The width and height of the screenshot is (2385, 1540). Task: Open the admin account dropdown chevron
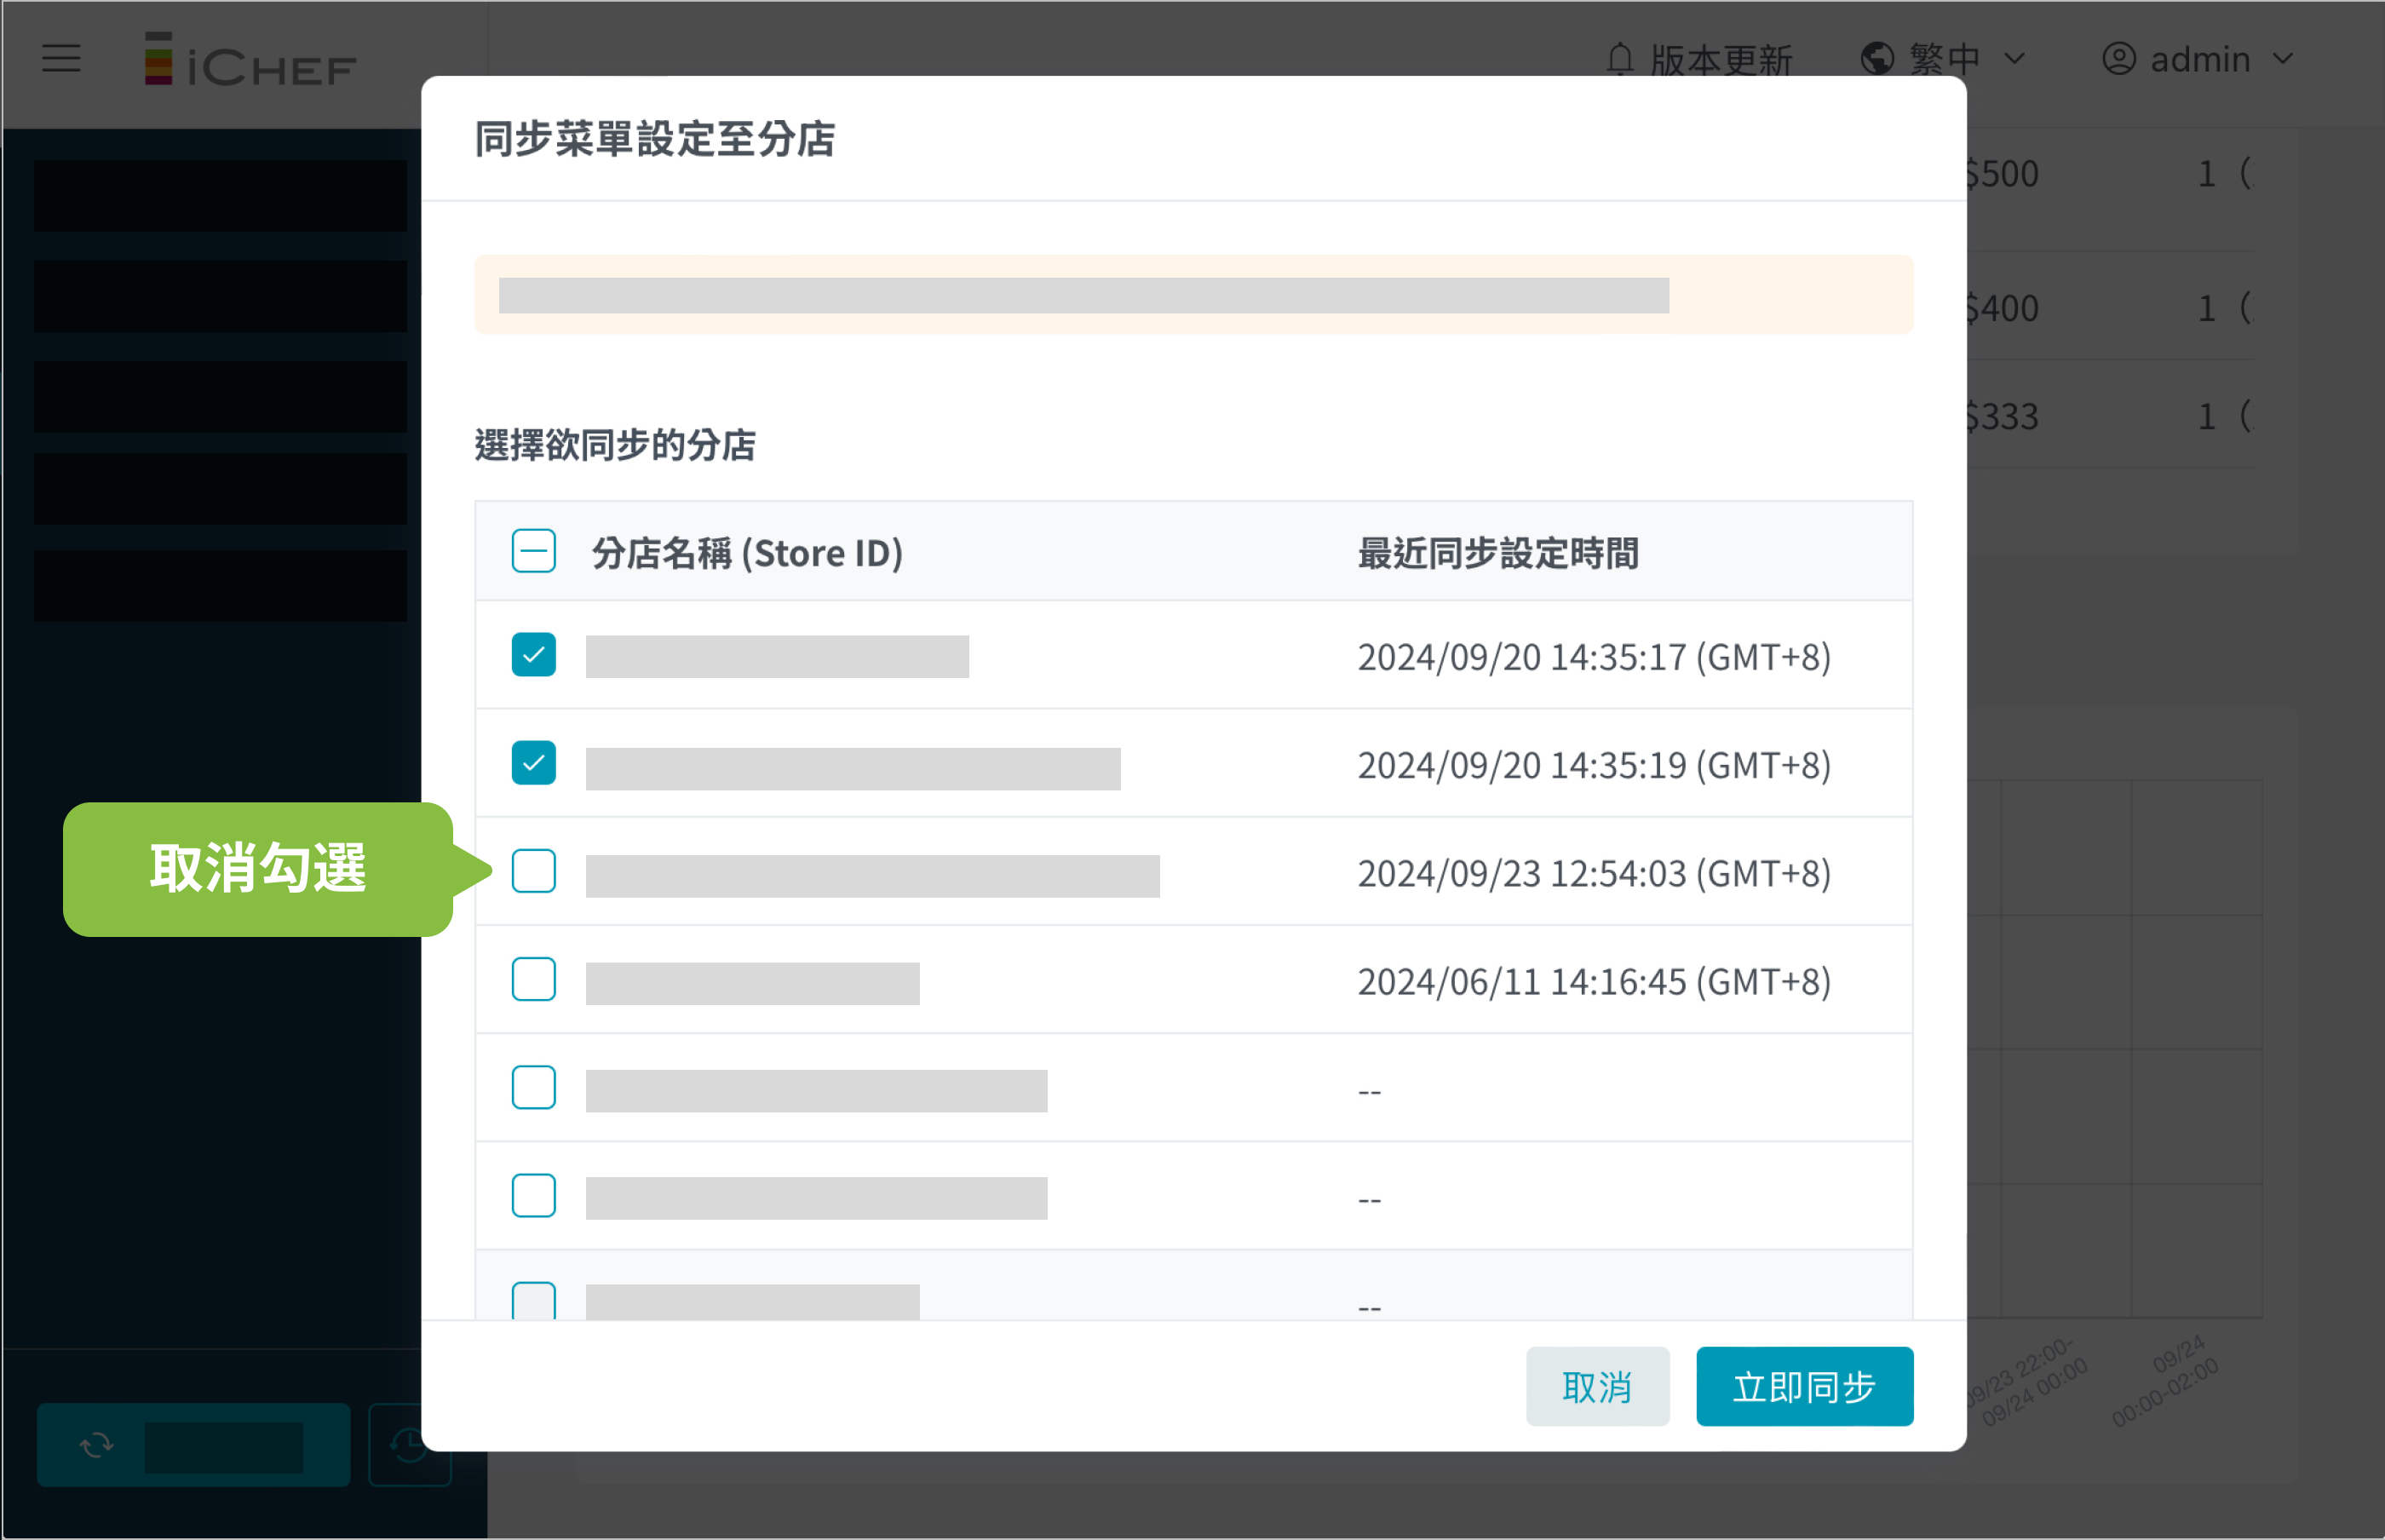tap(2283, 59)
